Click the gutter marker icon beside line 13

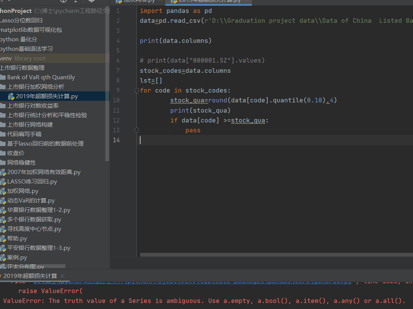(137, 130)
